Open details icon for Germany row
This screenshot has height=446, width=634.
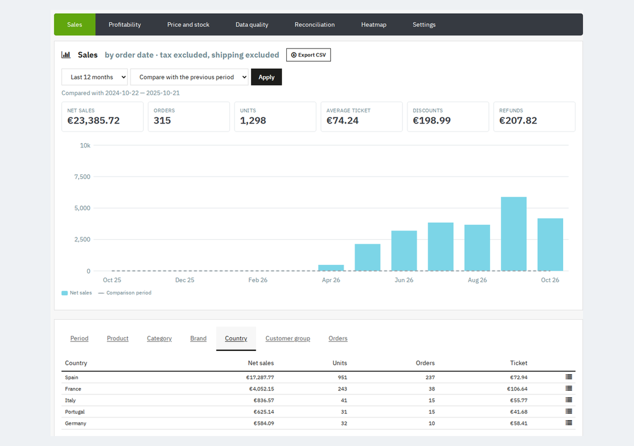click(569, 423)
